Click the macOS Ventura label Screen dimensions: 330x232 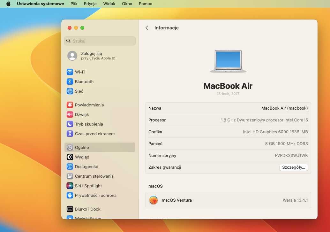[x=177, y=200]
